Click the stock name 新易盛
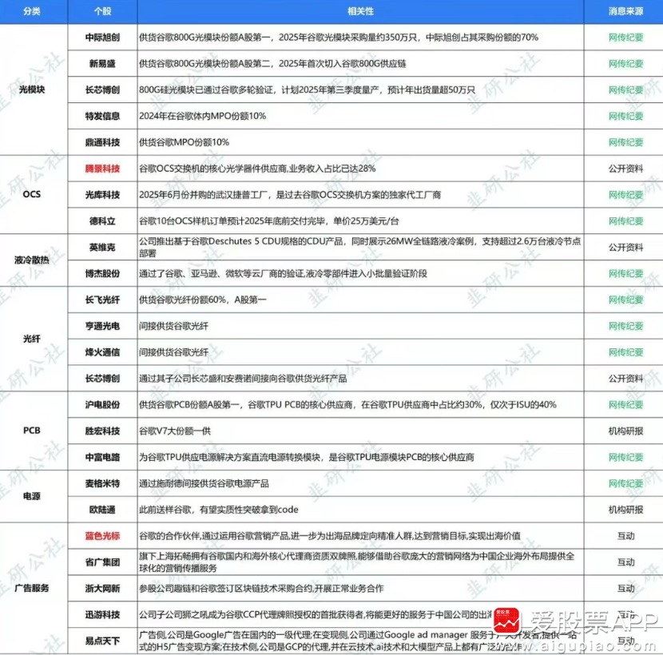This screenshot has height=655, width=663. click(x=102, y=63)
